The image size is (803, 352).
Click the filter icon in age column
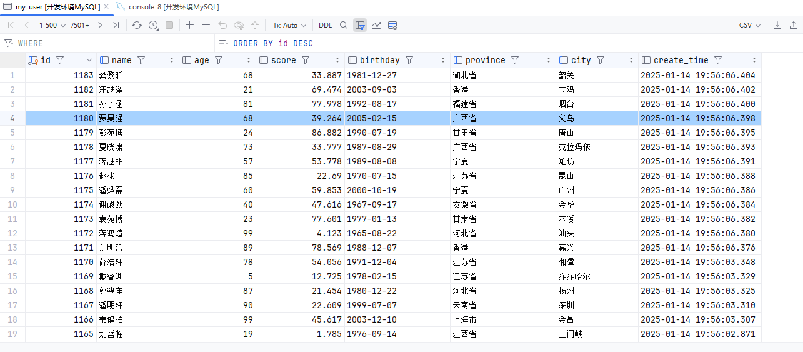point(219,60)
